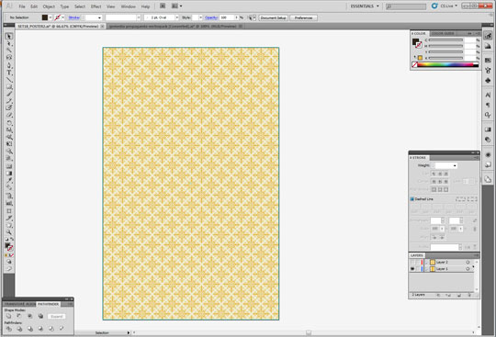This screenshot has width=496, height=337.
Task: Click Preferences button
Action: (303, 17)
